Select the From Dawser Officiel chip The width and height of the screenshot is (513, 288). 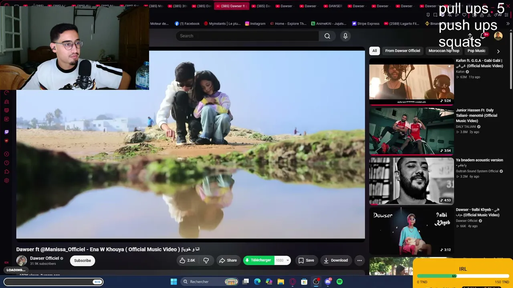[x=402, y=51]
